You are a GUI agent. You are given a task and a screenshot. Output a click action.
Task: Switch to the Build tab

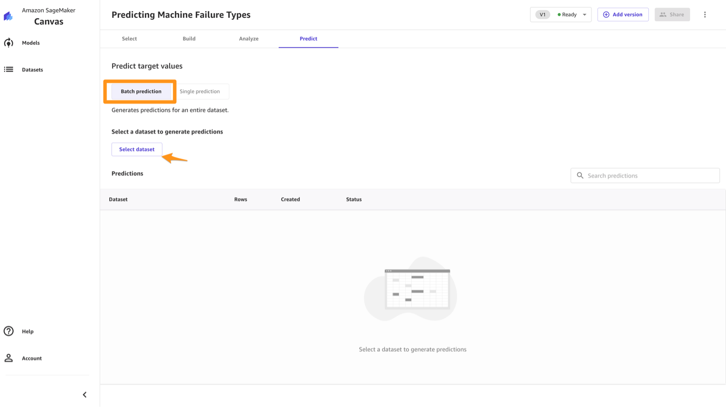click(189, 39)
